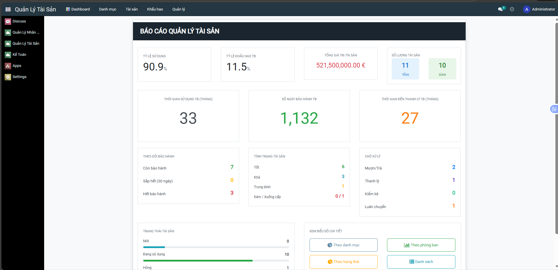Click the Sắp hết (30 ngày) row
The height and width of the screenshot is (270, 558).
tap(188, 181)
